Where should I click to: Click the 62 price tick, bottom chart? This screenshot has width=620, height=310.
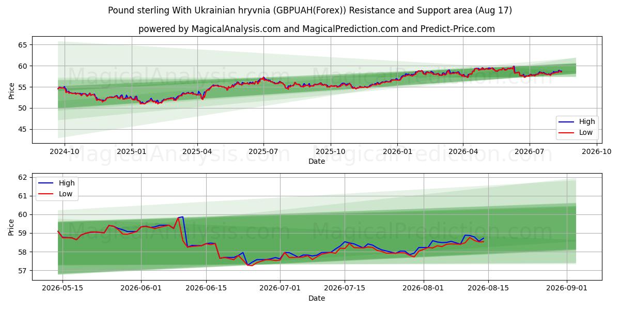(23, 177)
